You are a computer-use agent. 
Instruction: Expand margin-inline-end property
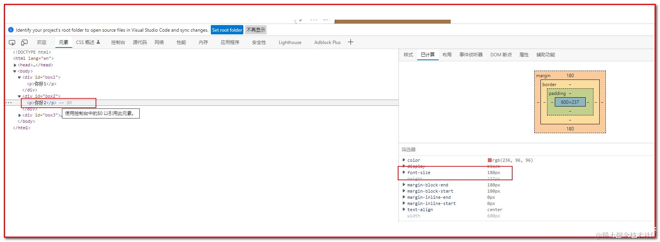[x=404, y=197]
